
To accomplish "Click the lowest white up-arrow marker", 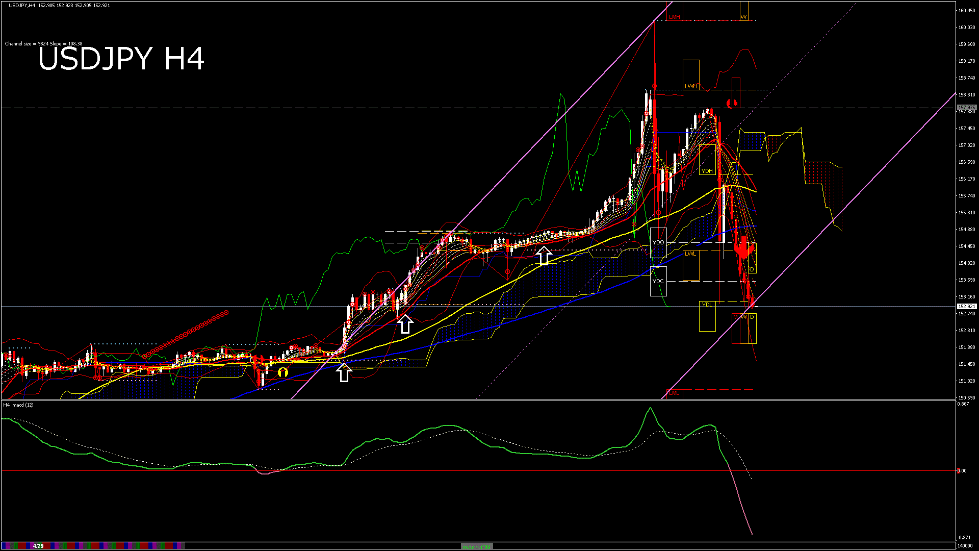I will click(x=344, y=373).
